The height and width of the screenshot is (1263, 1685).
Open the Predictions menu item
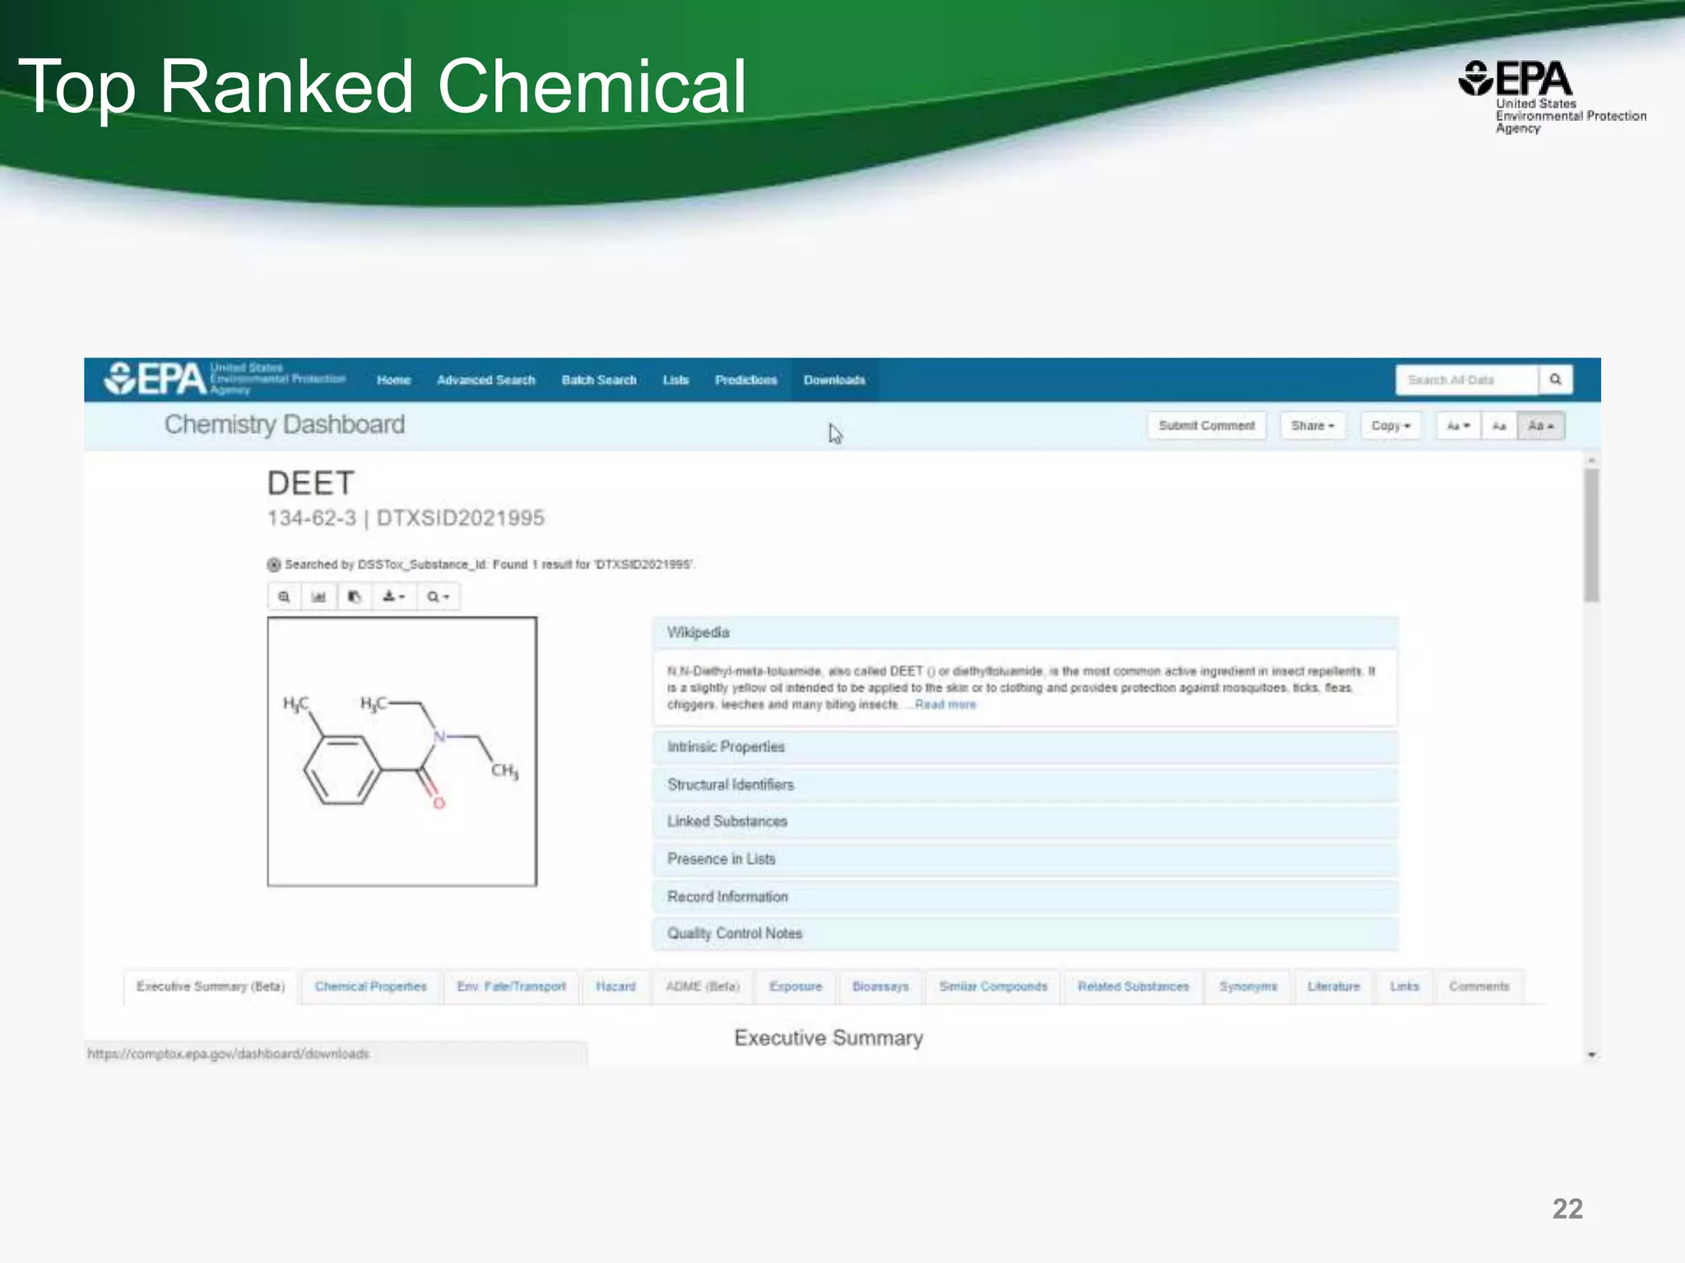pyautogui.click(x=746, y=380)
